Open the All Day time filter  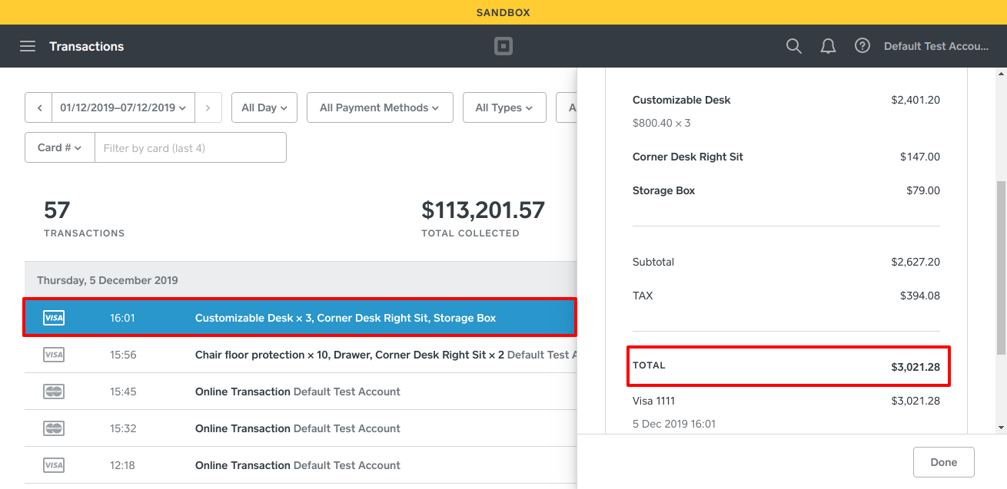pos(264,108)
